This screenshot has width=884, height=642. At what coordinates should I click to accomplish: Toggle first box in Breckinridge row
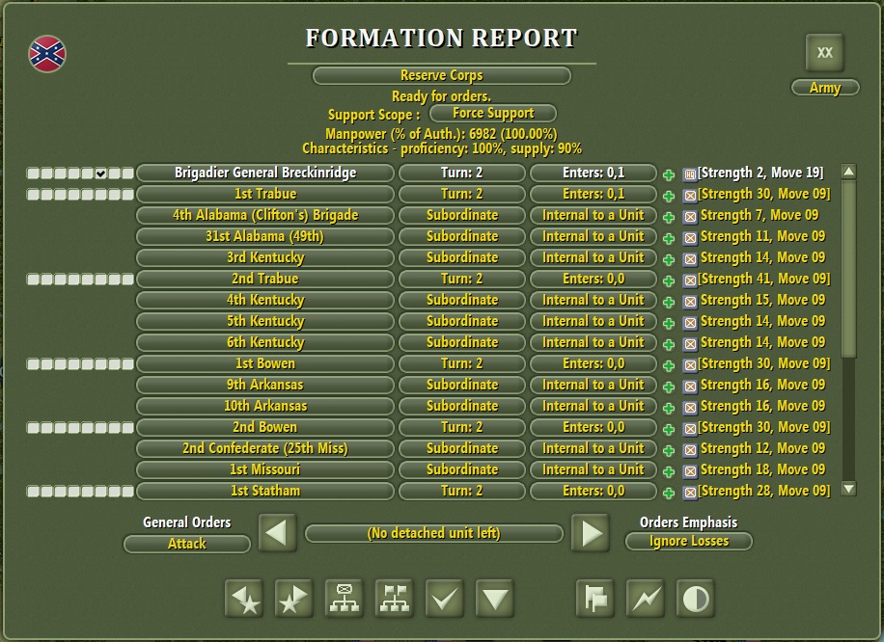click(x=33, y=174)
